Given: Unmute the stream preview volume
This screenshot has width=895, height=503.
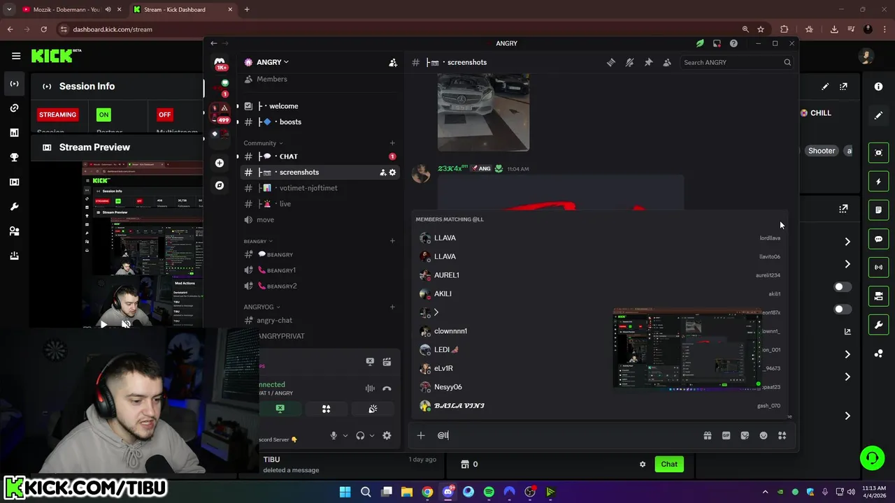Looking at the screenshot, I should (126, 324).
